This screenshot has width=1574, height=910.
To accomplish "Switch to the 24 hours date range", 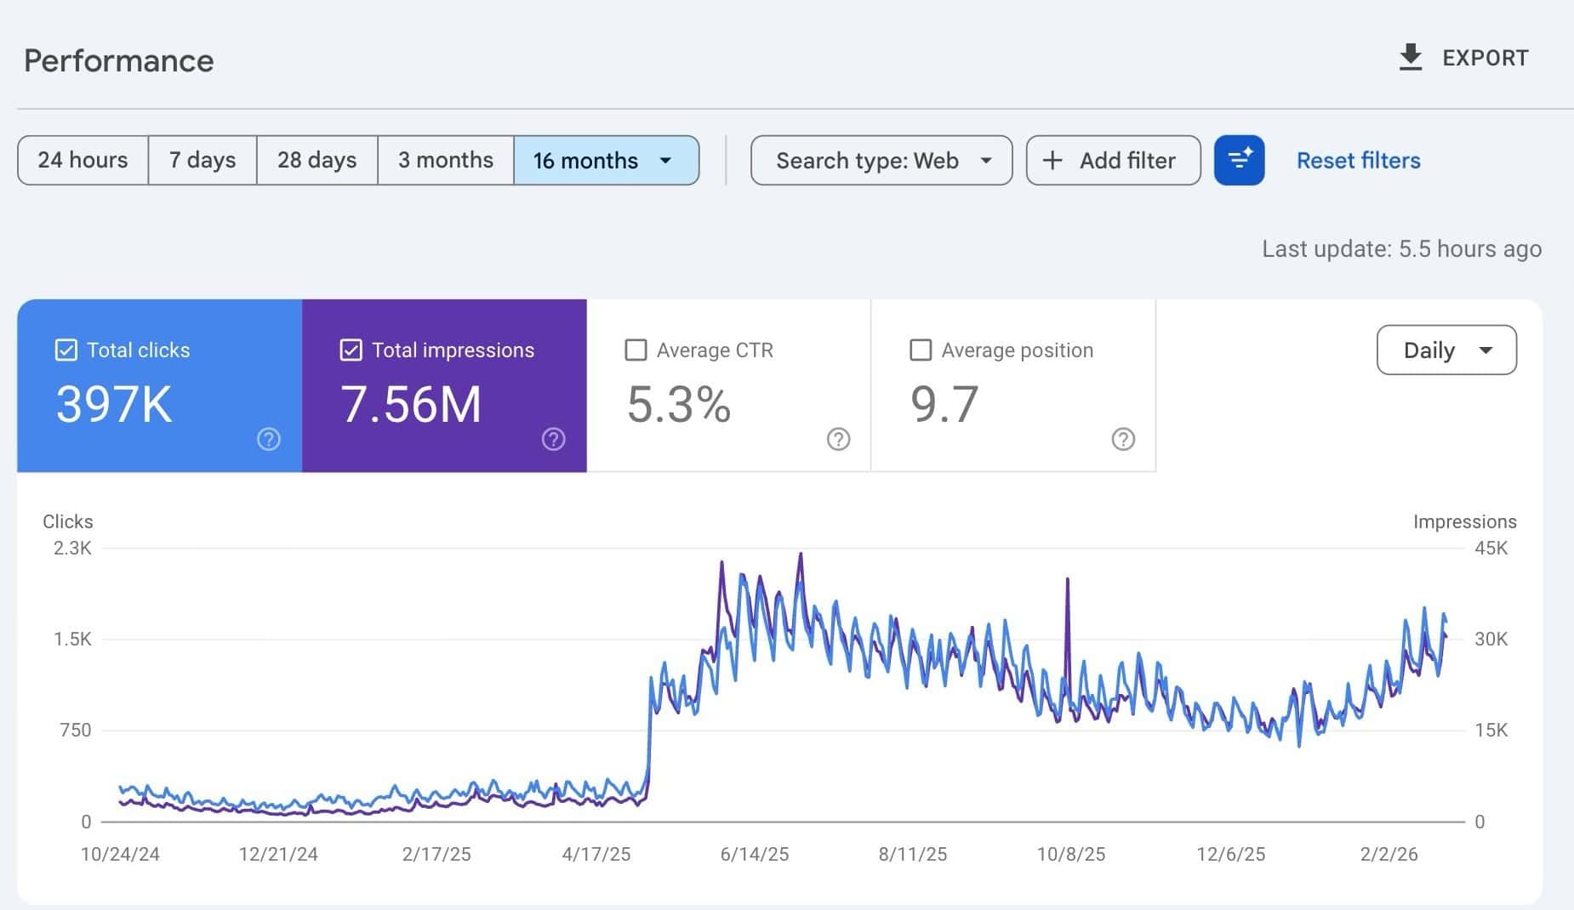I will 83,160.
